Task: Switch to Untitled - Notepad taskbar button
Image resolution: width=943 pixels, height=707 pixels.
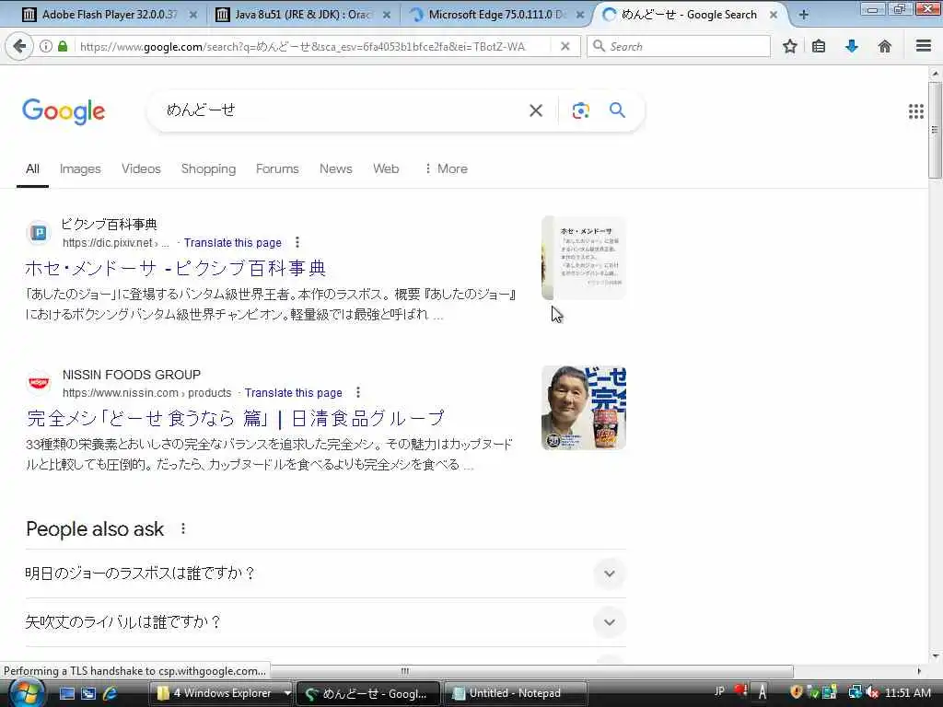Action: [515, 693]
